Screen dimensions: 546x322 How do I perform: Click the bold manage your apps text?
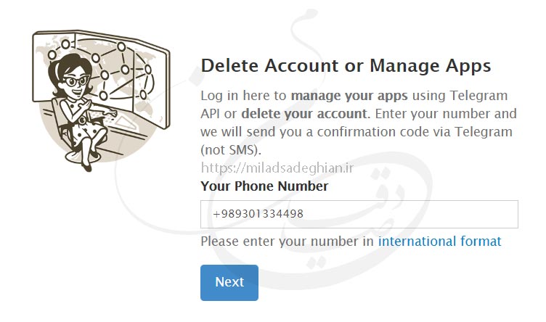[349, 96]
